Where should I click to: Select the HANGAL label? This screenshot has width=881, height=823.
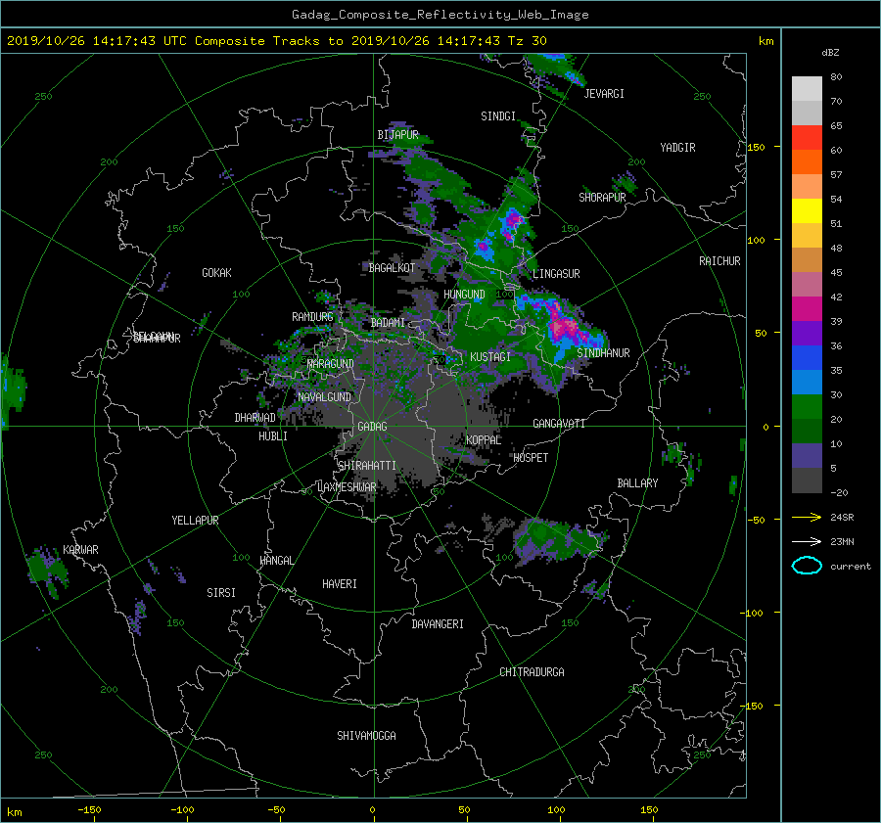pyautogui.click(x=276, y=561)
